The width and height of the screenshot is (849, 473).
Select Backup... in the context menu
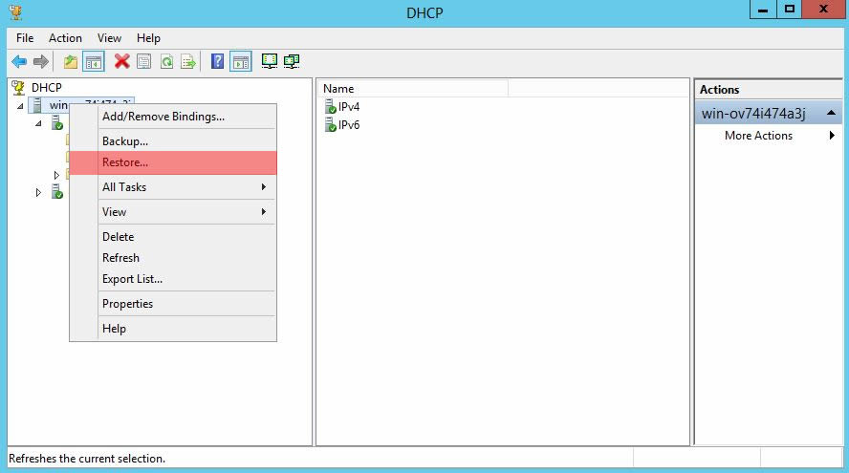pyautogui.click(x=125, y=141)
